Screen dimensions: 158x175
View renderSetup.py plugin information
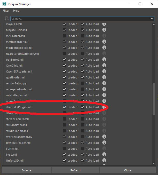(104, 83)
